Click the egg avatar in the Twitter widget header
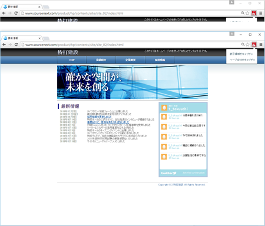 click(x=164, y=108)
